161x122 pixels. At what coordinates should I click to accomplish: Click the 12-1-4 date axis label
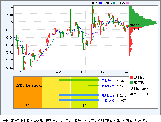click(x=17, y=72)
